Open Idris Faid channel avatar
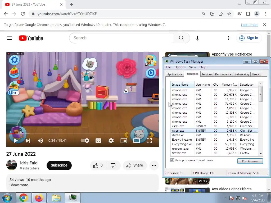271x203 pixels. pos(12,165)
